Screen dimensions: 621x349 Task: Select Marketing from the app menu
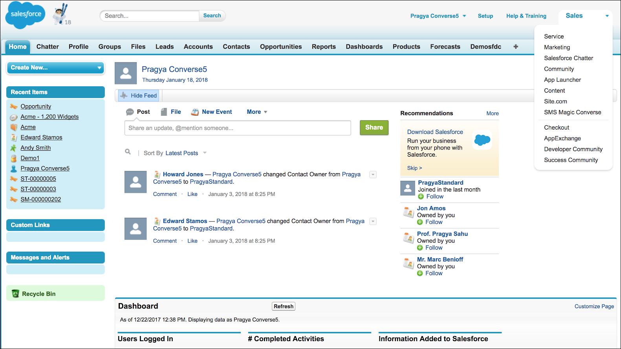[x=557, y=47]
